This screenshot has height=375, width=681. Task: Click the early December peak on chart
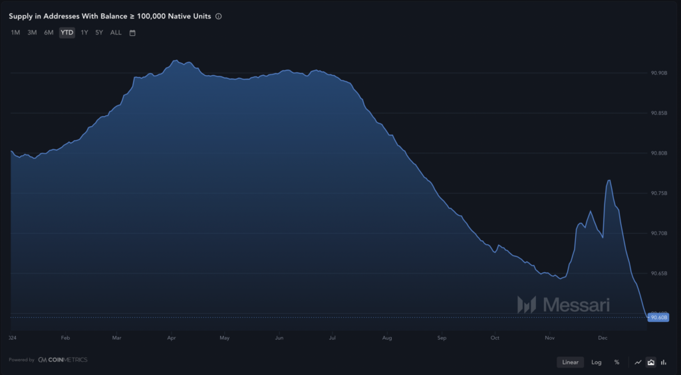[x=609, y=181]
